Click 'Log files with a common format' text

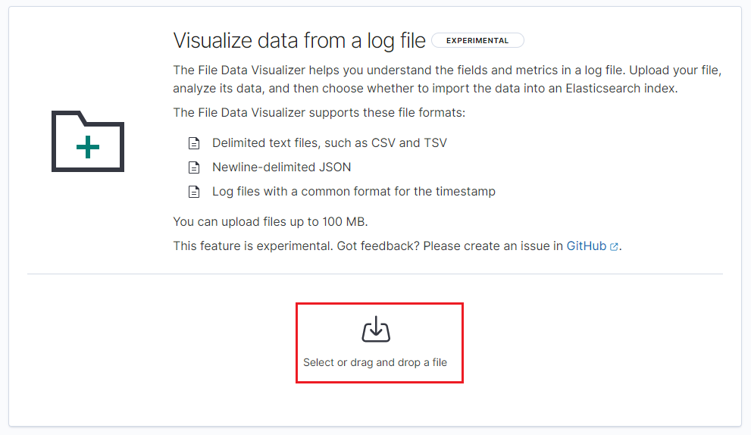[x=354, y=191]
